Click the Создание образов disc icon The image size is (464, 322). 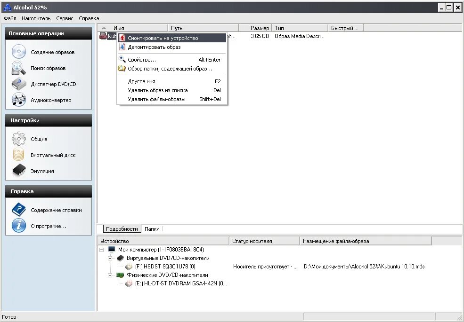pos(19,52)
